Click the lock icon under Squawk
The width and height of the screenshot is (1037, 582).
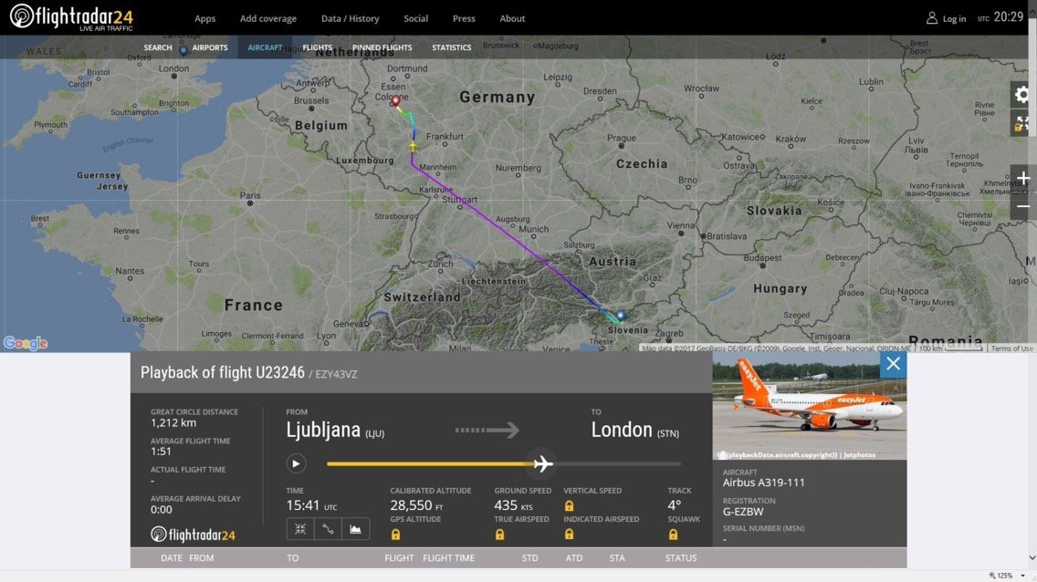coord(673,535)
